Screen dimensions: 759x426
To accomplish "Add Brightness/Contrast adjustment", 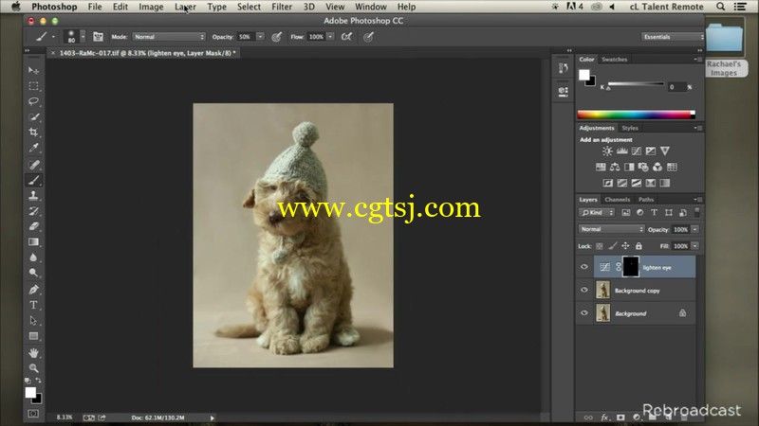I will (x=607, y=151).
